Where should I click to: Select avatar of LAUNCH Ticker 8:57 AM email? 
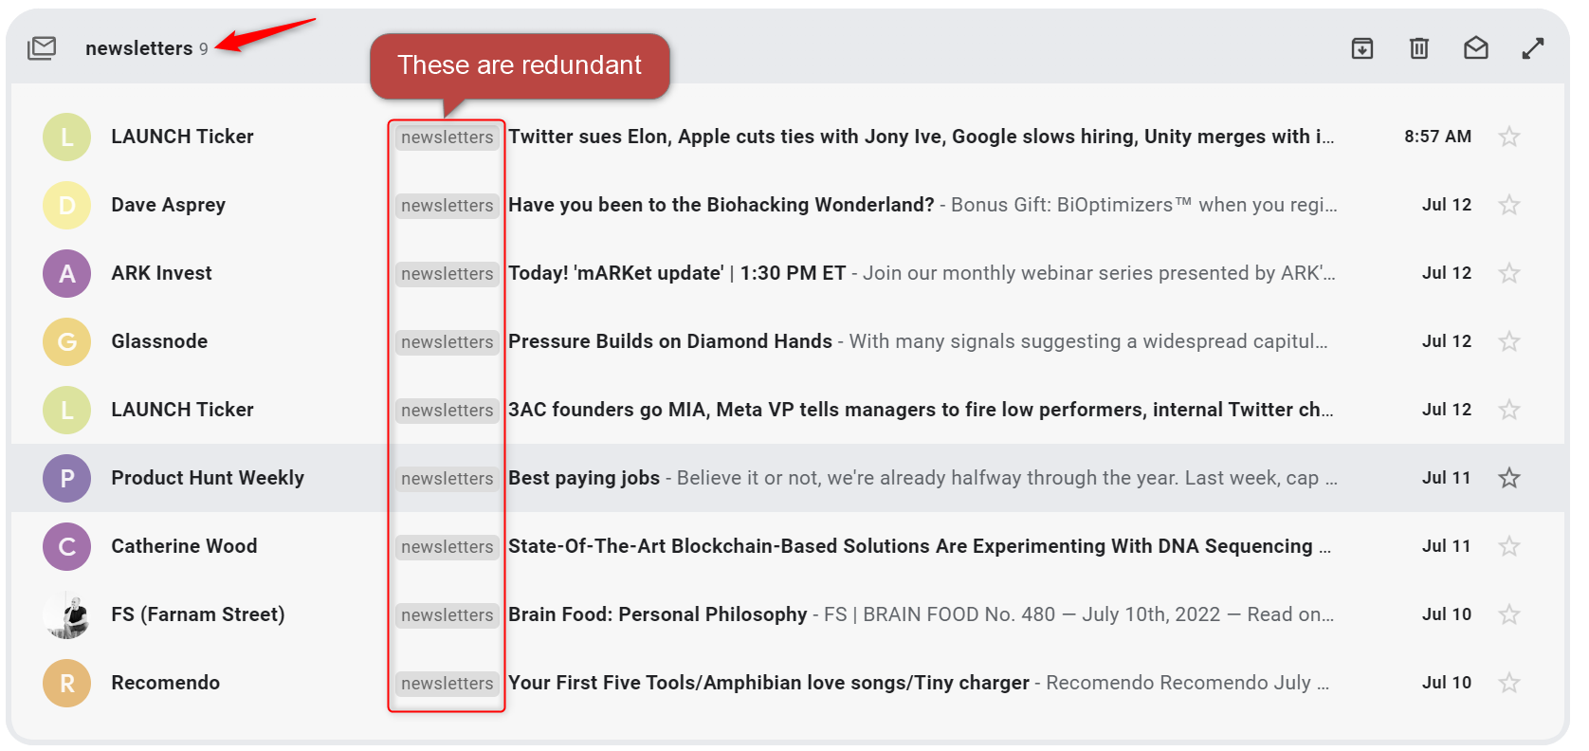pos(66,137)
